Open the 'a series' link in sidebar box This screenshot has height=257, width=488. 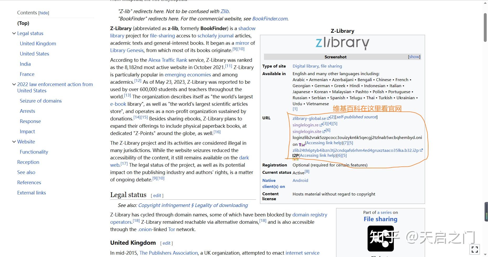coord(384,212)
